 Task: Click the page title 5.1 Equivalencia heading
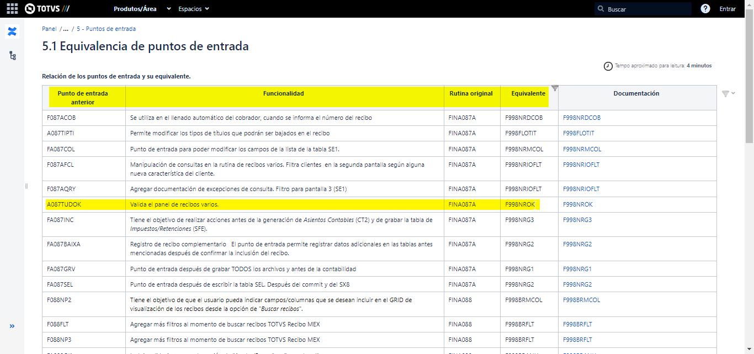pos(145,46)
